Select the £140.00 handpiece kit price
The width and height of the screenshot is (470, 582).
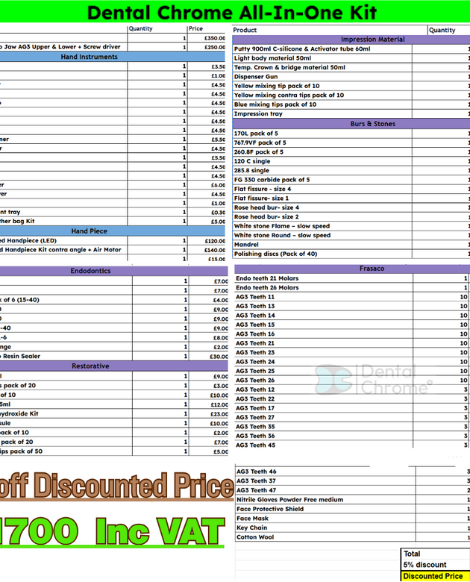tap(215, 251)
